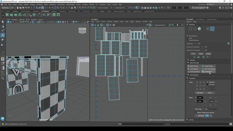Select the Pick/Marquee radio option

point(188,36)
